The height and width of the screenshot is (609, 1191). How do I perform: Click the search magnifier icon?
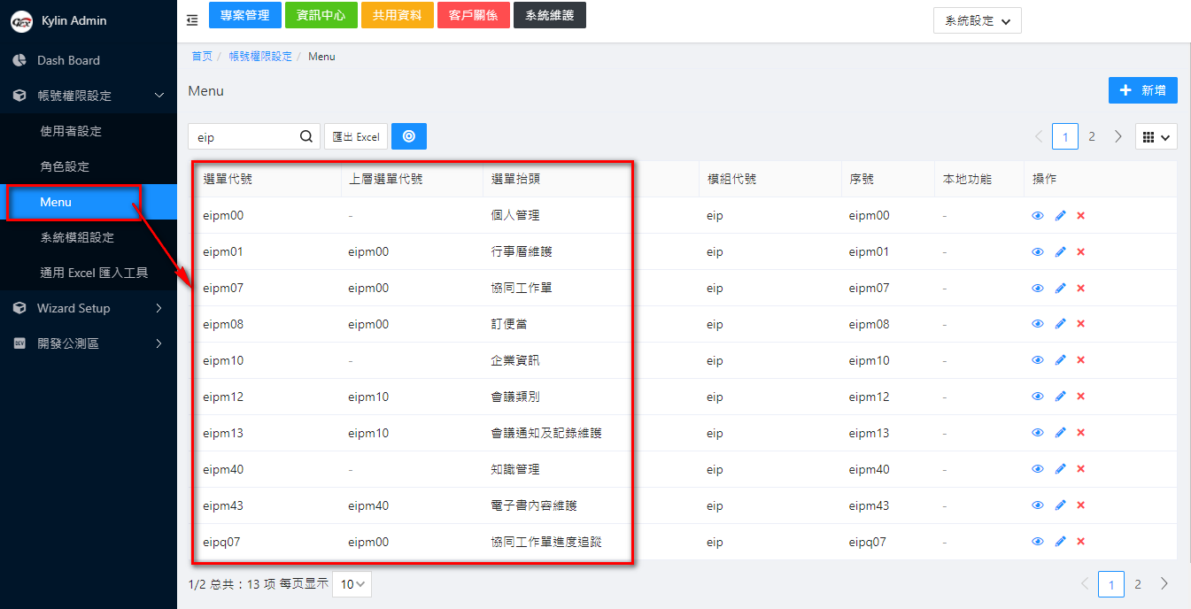pyautogui.click(x=306, y=136)
